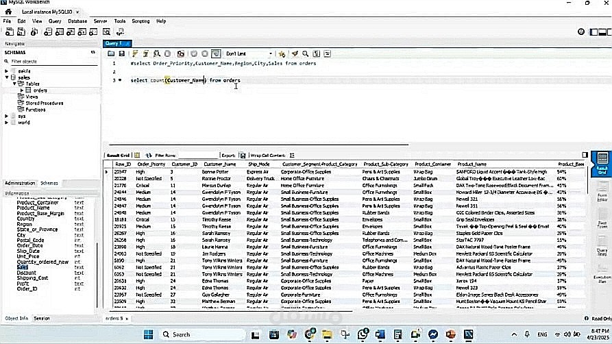Toggle stop-on-error for script execution
612x344 pixels.
coord(181,53)
